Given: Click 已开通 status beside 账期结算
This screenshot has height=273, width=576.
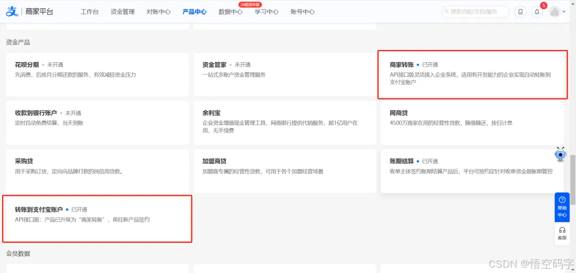Looking at the screenshot, I should coord(430,161).
